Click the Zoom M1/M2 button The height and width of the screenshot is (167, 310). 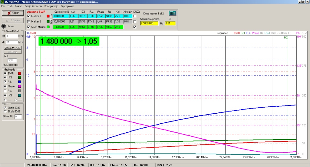pyautogui.click(x=12, y=48)
